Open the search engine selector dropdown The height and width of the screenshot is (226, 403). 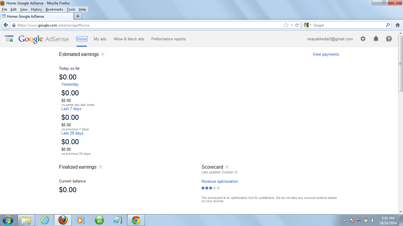308,25
